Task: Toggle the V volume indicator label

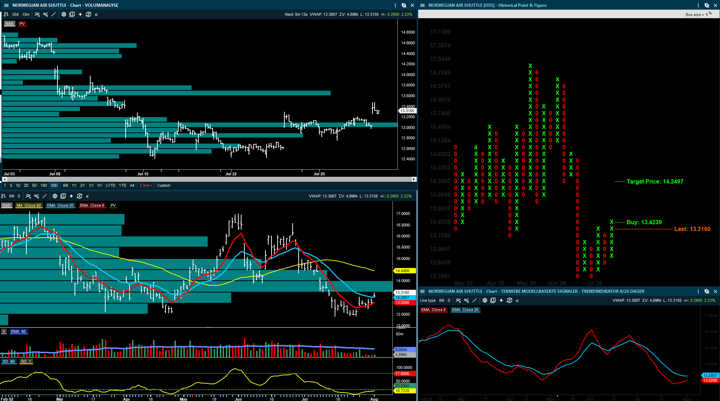Action: click(4, 331)
